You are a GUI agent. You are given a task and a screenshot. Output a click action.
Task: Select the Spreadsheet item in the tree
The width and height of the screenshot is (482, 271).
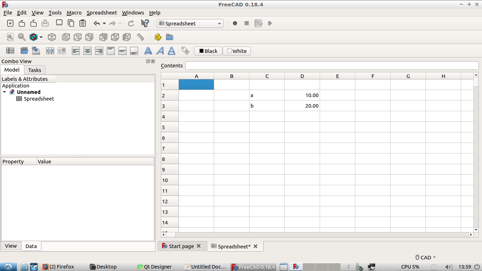point(39,99)
